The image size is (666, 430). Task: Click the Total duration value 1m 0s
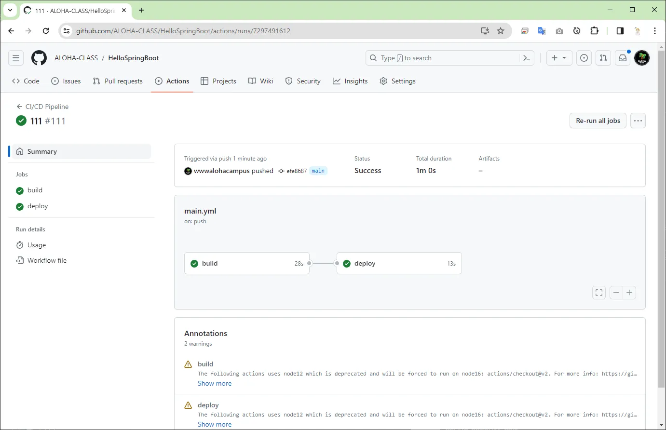coord(426,171)
